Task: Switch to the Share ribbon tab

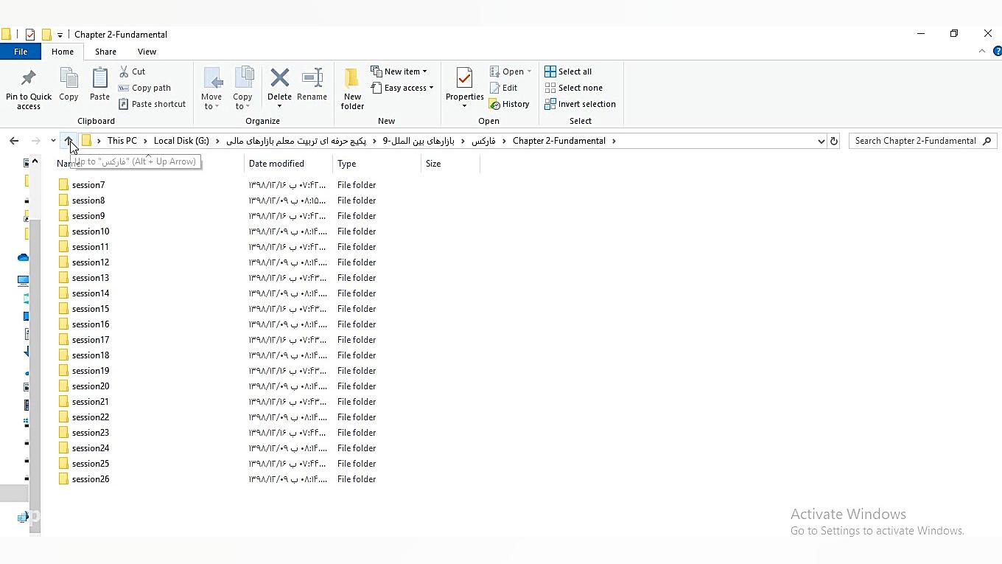Action: [x=105, y=52]
